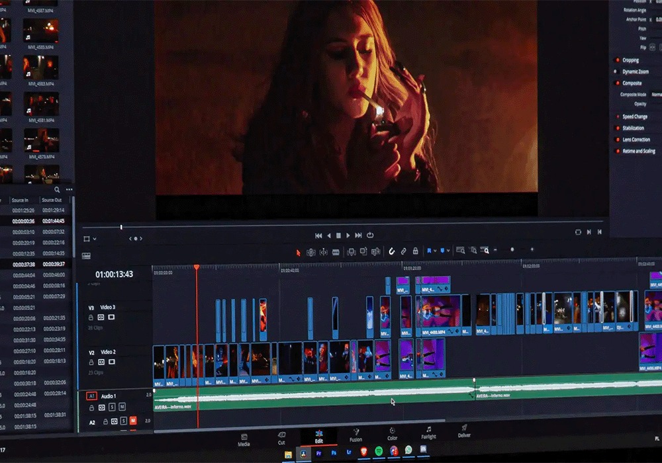
Task: Activate the Blade Edit tool
Action: [x=336, y=252]
